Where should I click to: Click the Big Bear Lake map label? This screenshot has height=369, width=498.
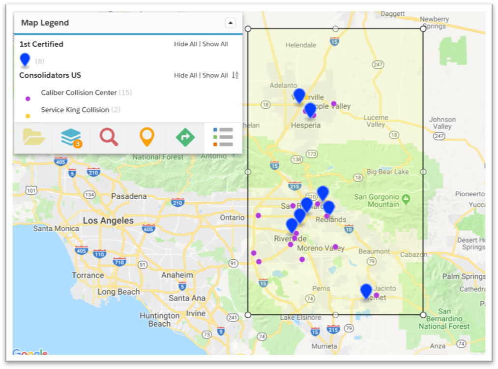tap(388, 172)
